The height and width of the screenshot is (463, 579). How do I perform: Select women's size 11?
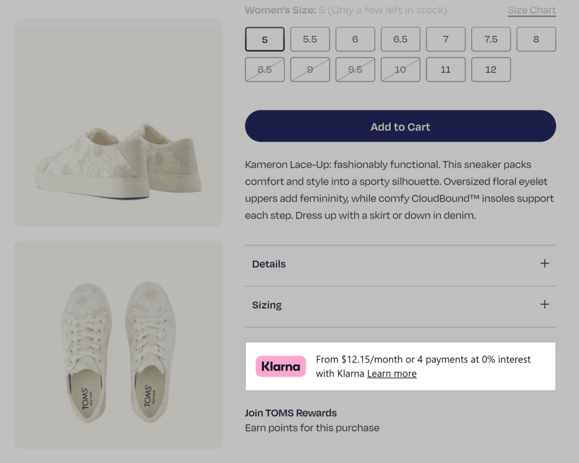(x=446, y=69)
